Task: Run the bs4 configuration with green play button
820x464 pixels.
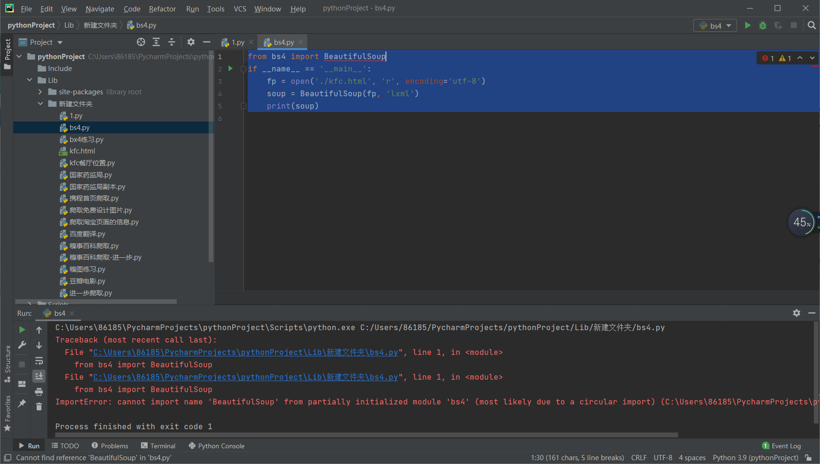Action: pyautogui.click(x=748, y=25)
